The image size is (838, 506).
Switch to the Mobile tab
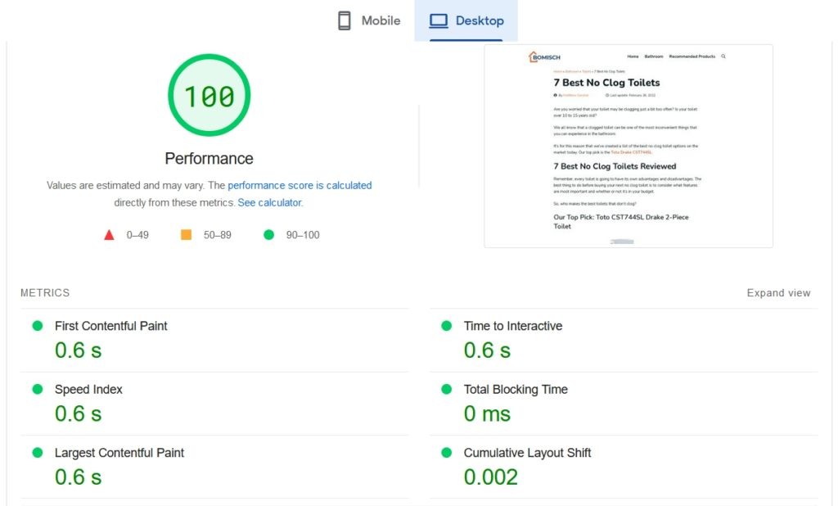point(370,20)
